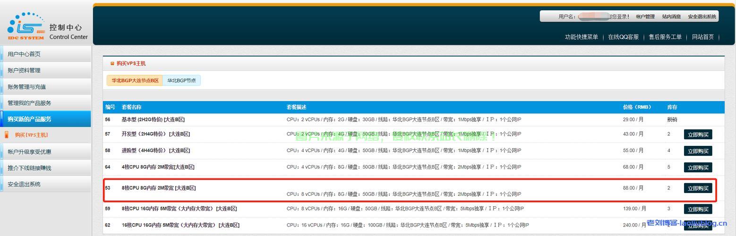
Task: Go to 网站首页 header link
Action: (703, 37)
